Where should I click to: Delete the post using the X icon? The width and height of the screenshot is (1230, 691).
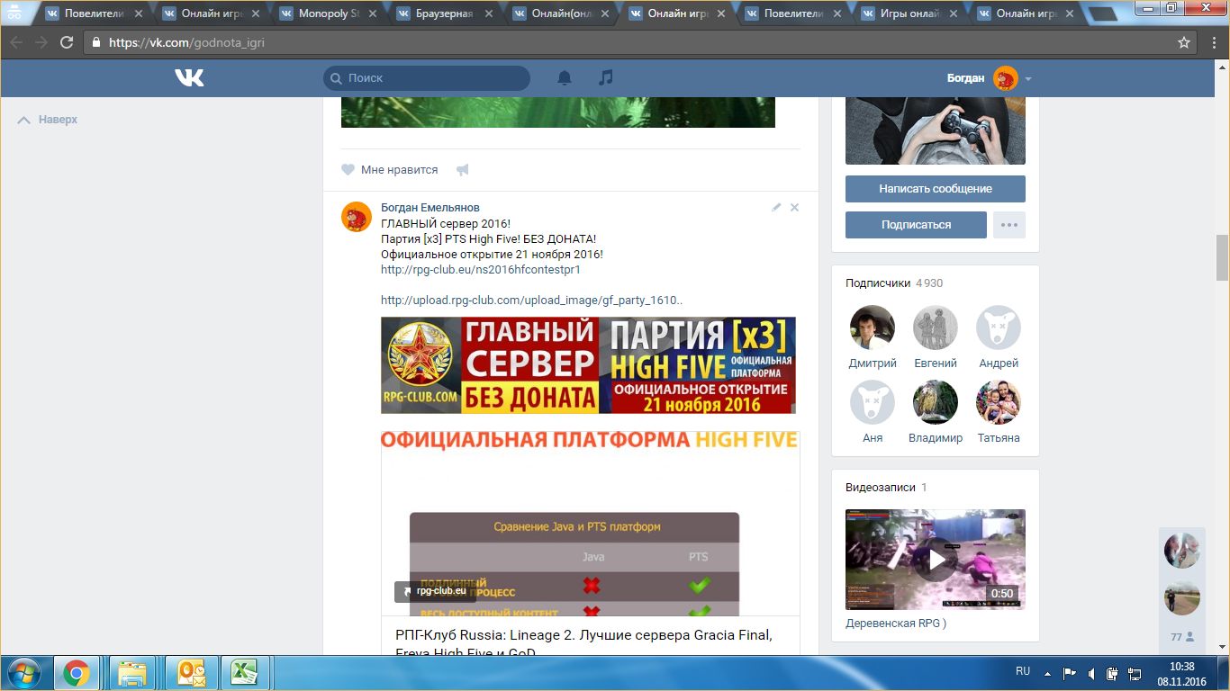pyautogui.click(x=794, y=208)
